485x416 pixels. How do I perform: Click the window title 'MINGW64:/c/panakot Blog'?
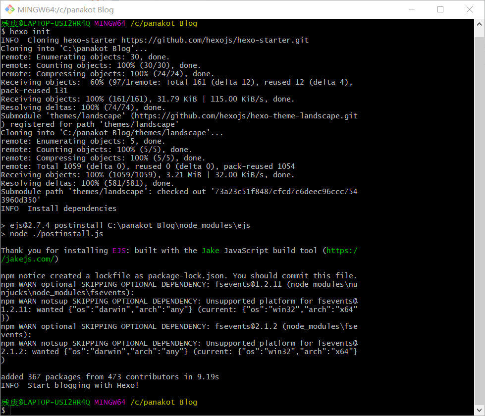[x=65, y=9]
